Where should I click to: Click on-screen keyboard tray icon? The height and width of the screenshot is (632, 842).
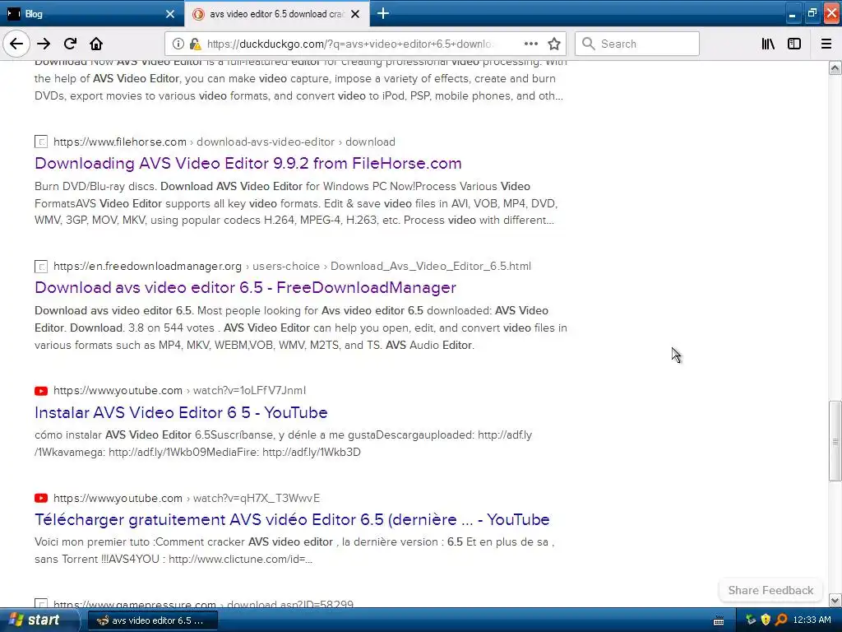pyautogui.click(x=719, y=620)
